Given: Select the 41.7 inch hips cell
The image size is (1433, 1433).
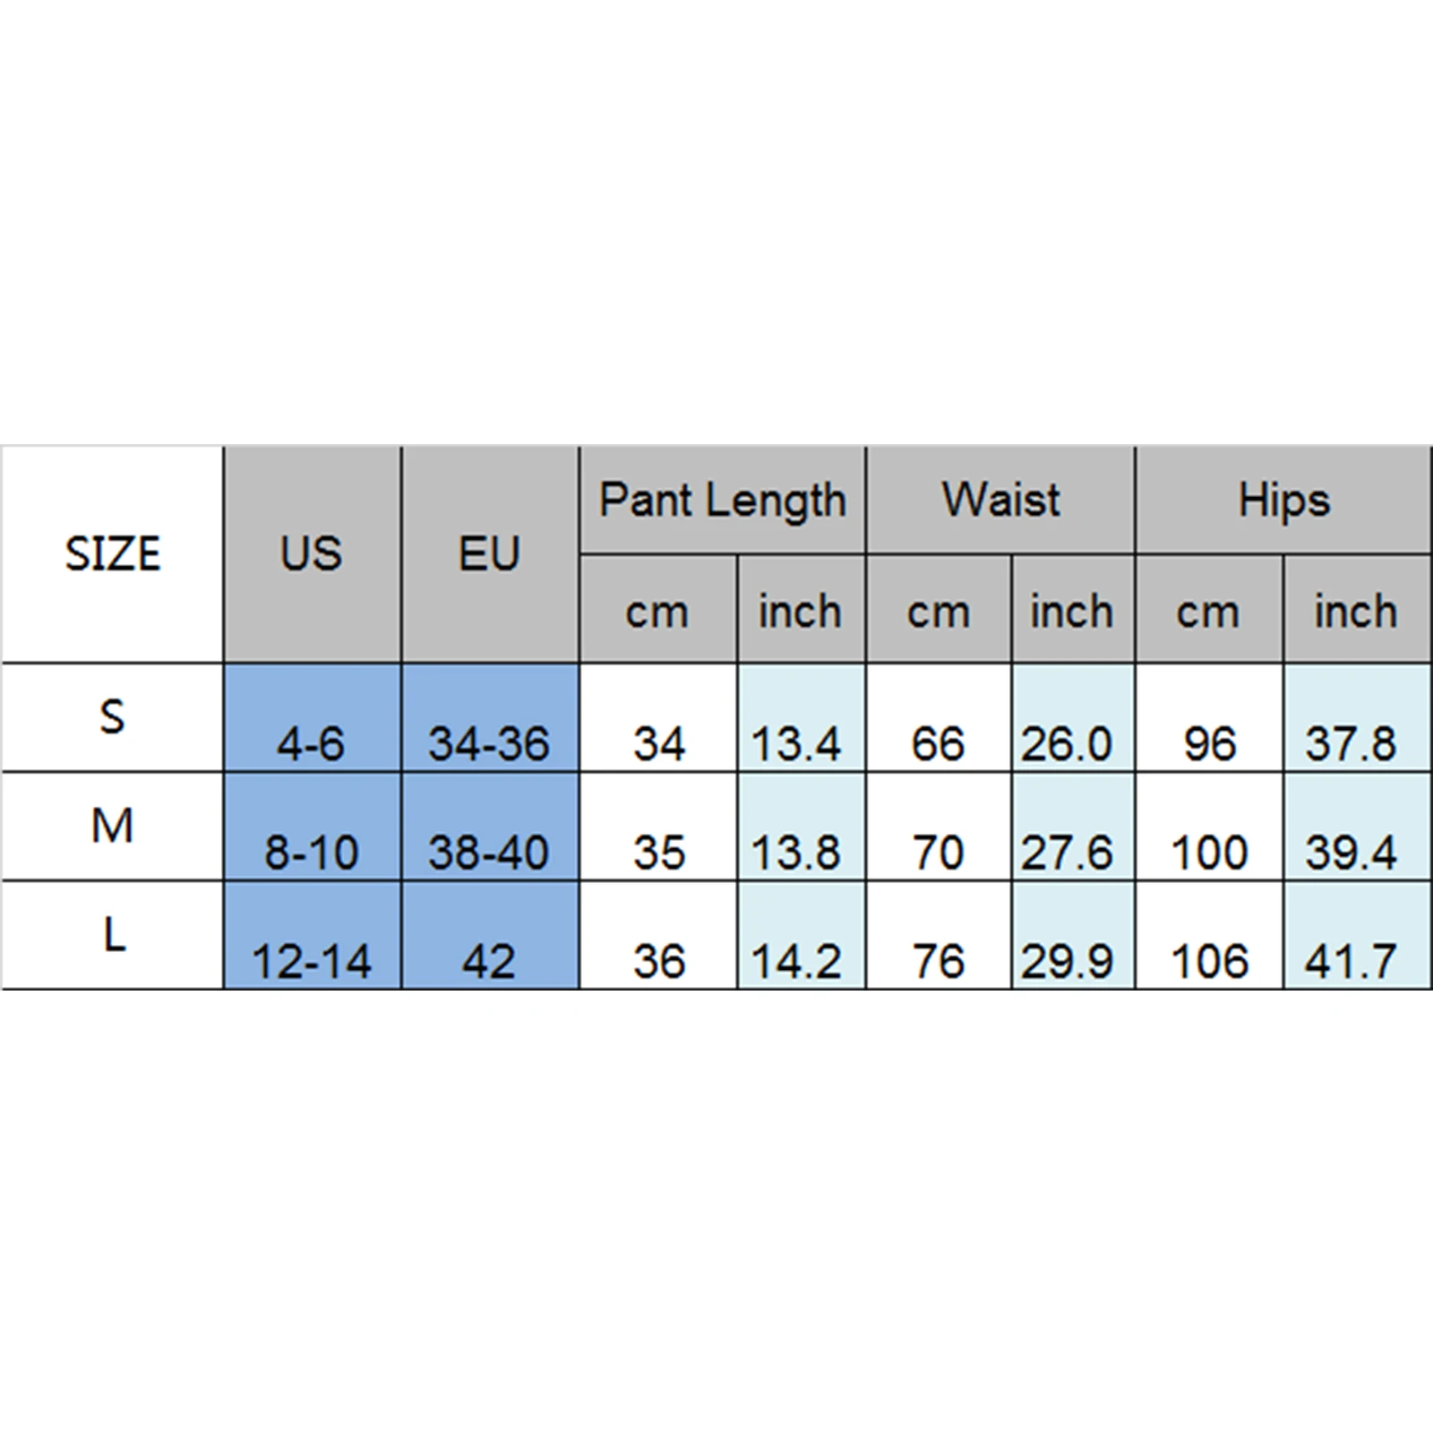Looking at the screenshot, I should click(1351, 960).
